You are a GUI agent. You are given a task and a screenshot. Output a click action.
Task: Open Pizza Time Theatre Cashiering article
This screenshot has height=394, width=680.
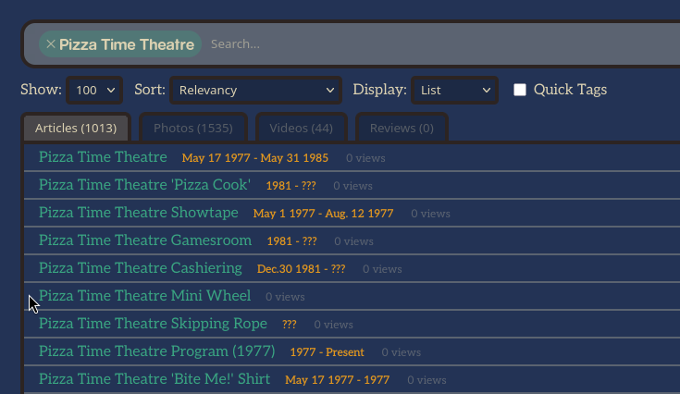coord(140,268)
